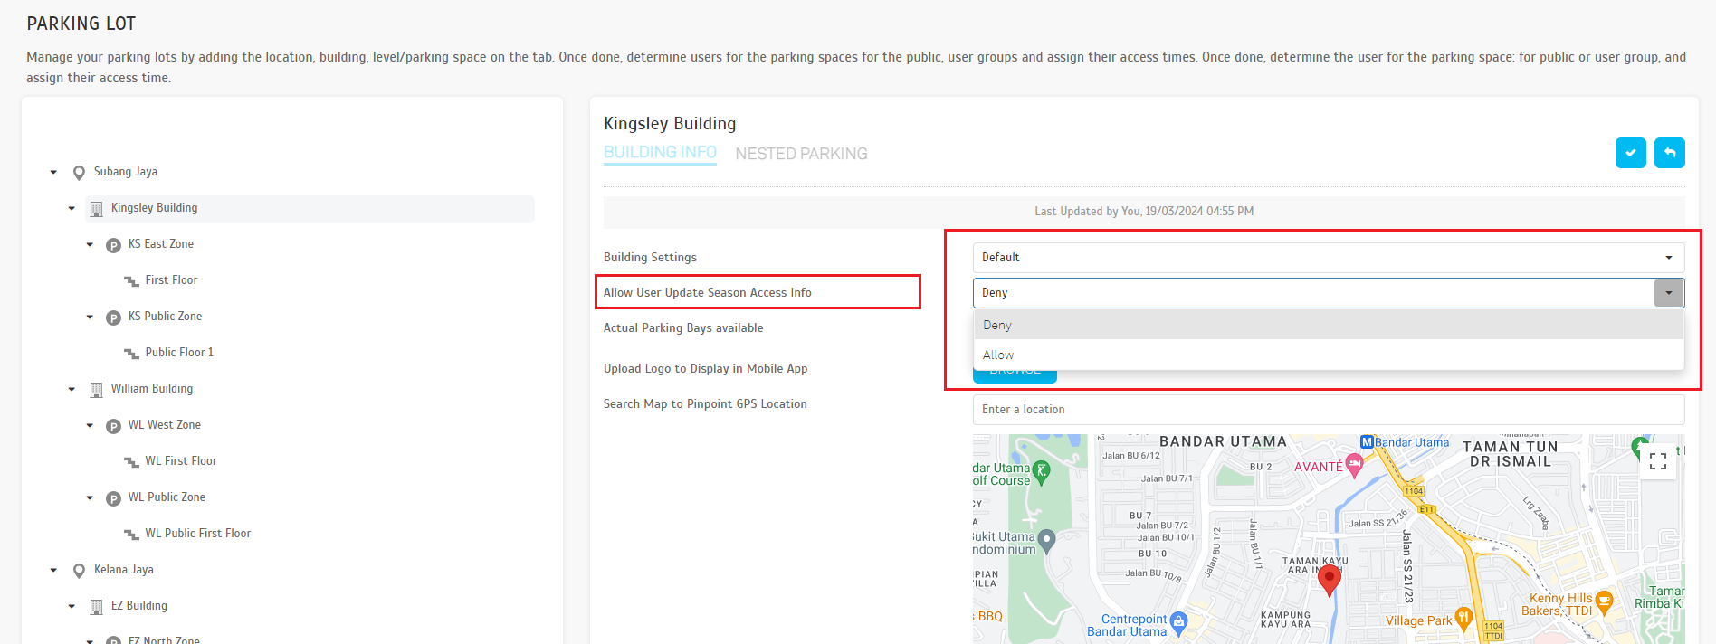This screenshot has height=644, width=1716.
Task: Open the Building Settings Default dropdown
Action: 1328,258
